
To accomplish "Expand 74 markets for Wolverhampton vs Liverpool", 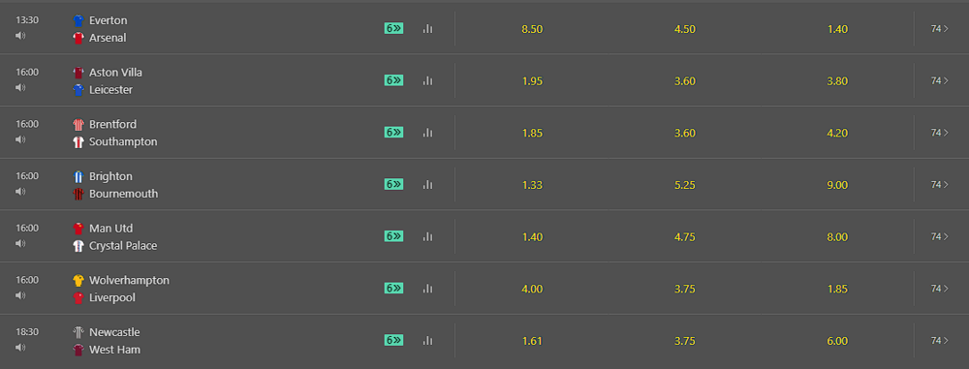I will (939, 288).
